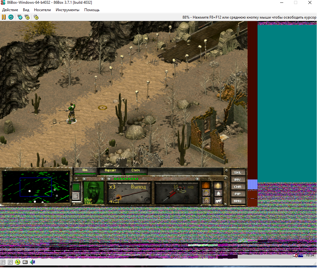This screenshot has height=272, width=317.
Task: Select the orange aggressive sentry mode face
Action: (x=206, y=185)
